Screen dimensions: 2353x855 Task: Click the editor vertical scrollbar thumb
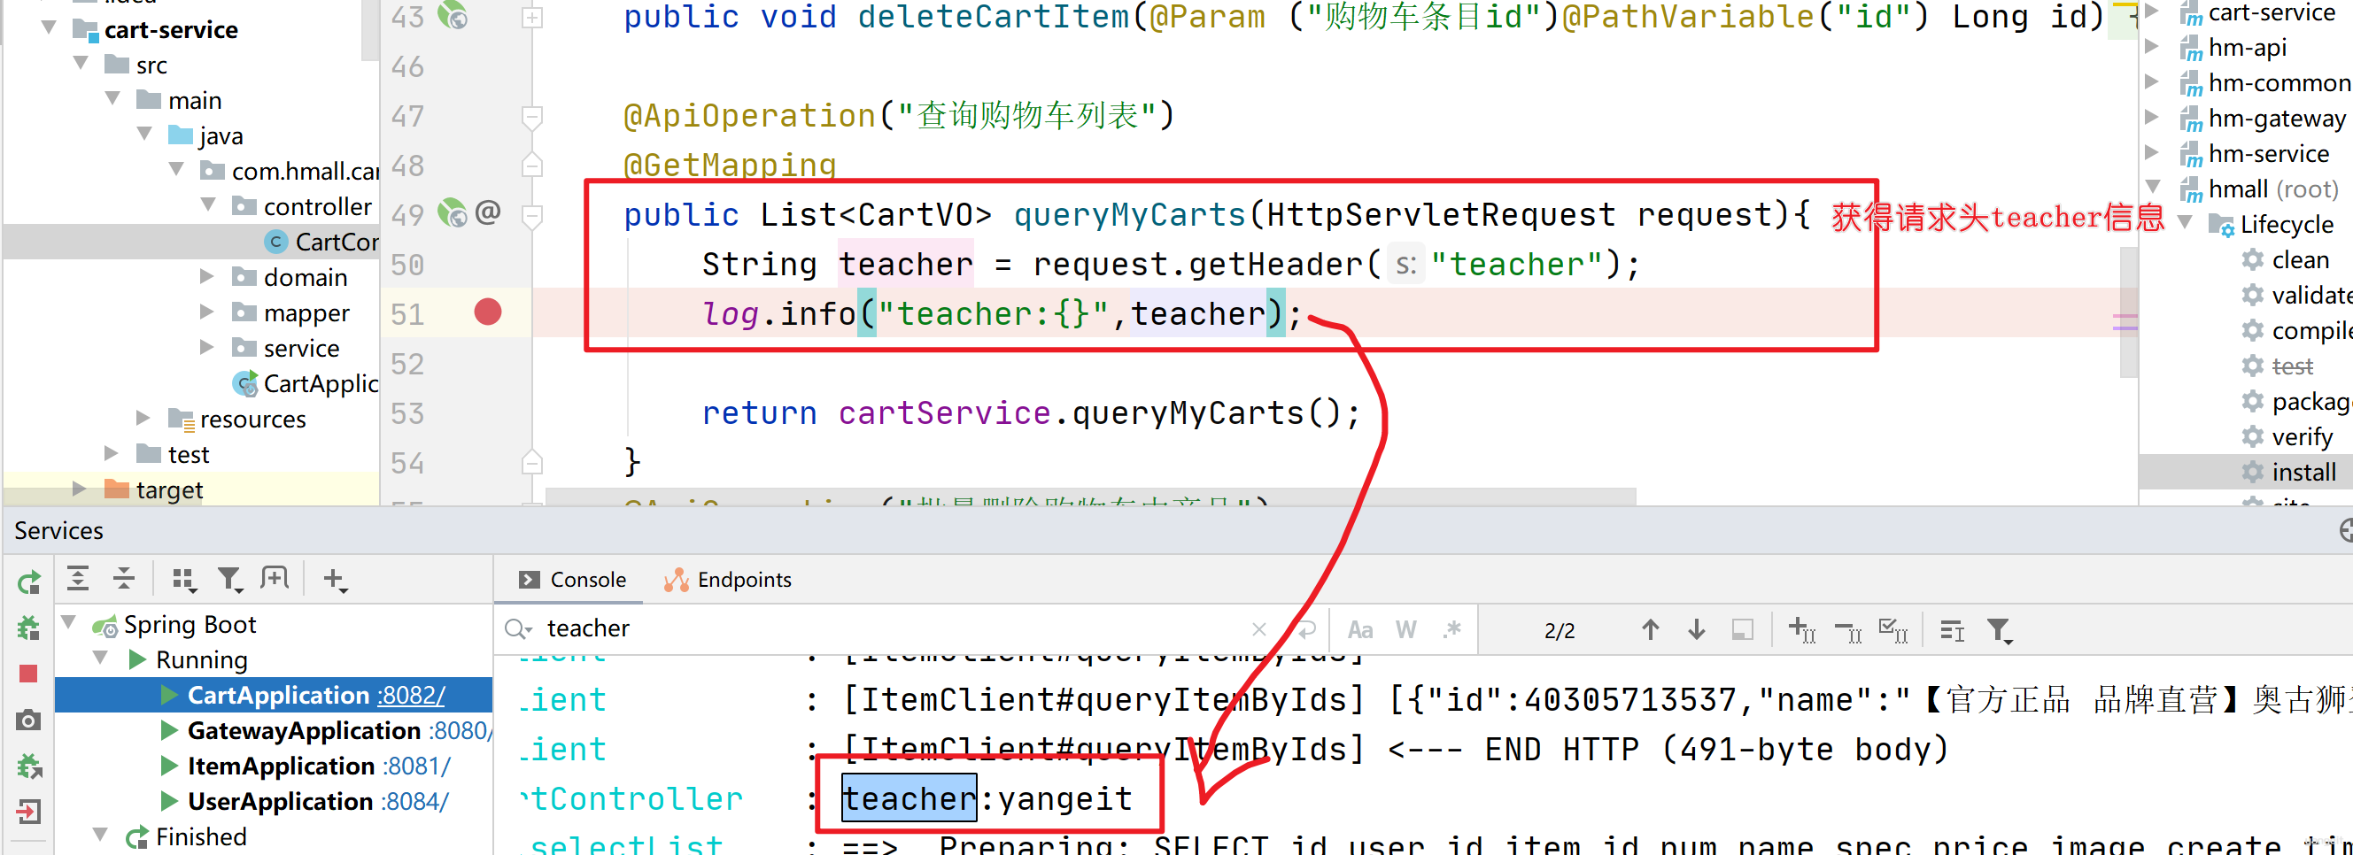(x=2128, y=312)
